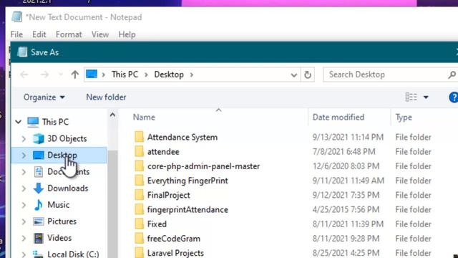Select This PC in navigation pane
The image size is (458, 258).
coord(55,122)
